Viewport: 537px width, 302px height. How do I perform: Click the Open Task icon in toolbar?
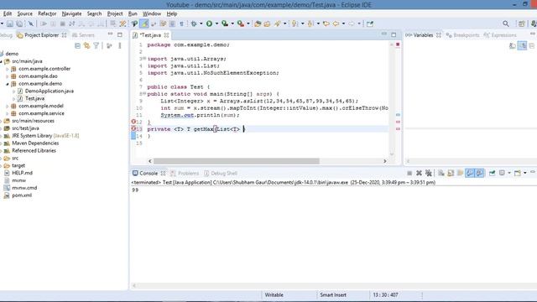[x=267, y=23]
